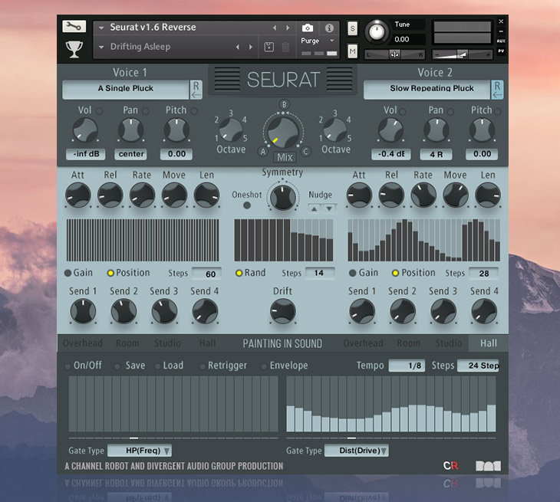Select mix point C circle

coord(305,151)
